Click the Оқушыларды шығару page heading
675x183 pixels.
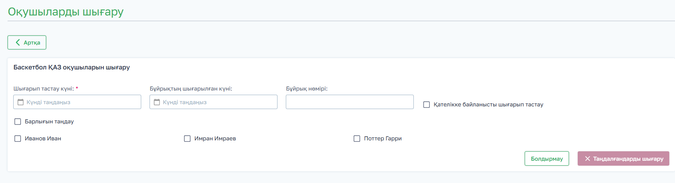tap(66, 12)
